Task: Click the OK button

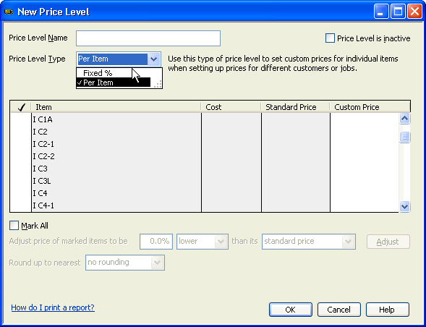Action: 291,310
